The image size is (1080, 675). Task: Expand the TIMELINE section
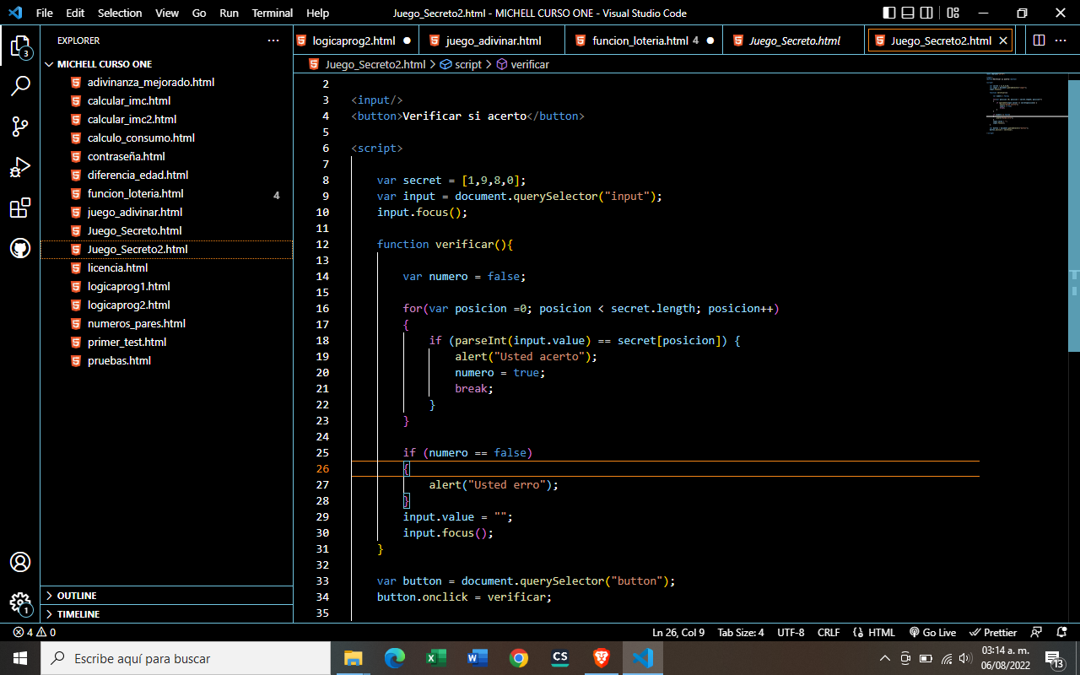166,614
